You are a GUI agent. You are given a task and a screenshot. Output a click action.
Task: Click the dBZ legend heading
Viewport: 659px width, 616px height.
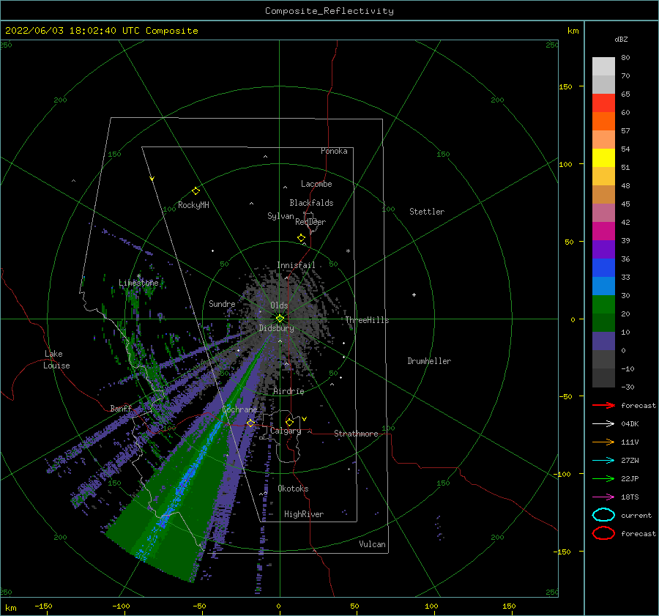click(x=621, y=40)
